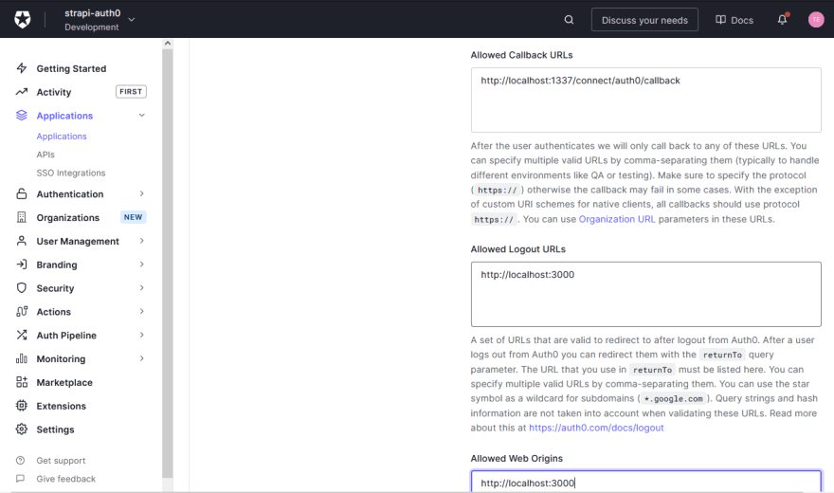Expand the Branding section chevron
The width and height of the screenshot is (834, 493).
(142, 265)
